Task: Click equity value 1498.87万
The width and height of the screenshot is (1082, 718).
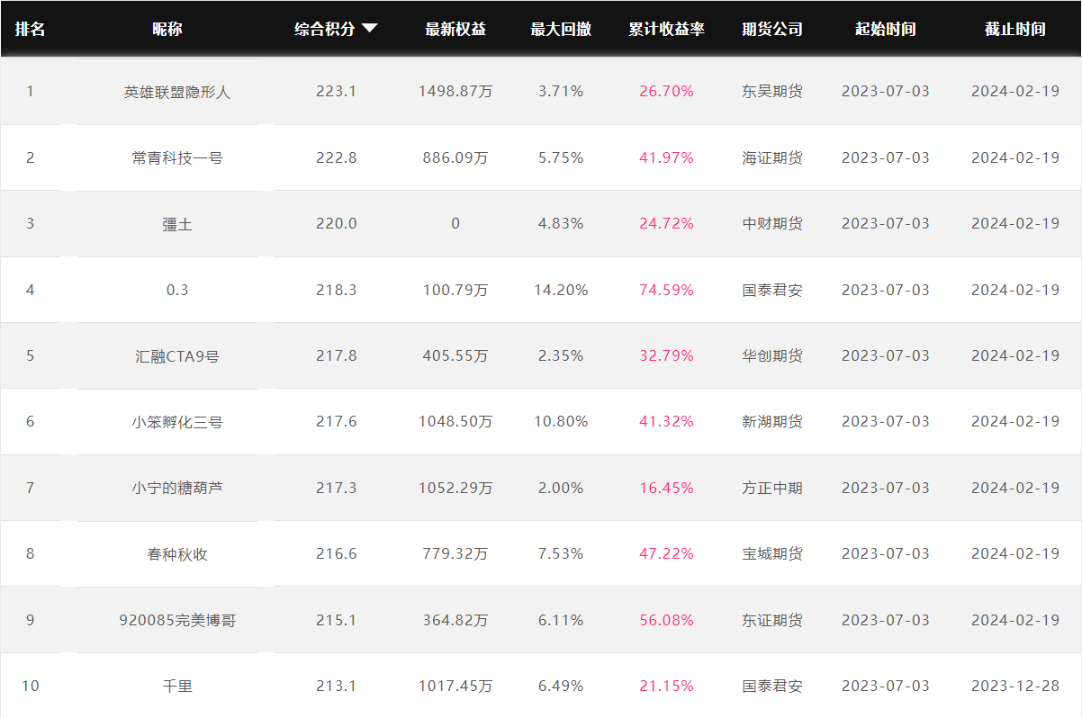Action: (455, 91)
